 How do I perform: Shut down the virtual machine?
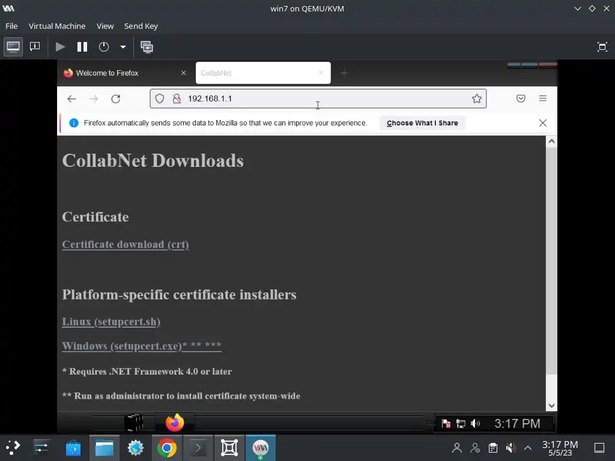tap(104, 47)
